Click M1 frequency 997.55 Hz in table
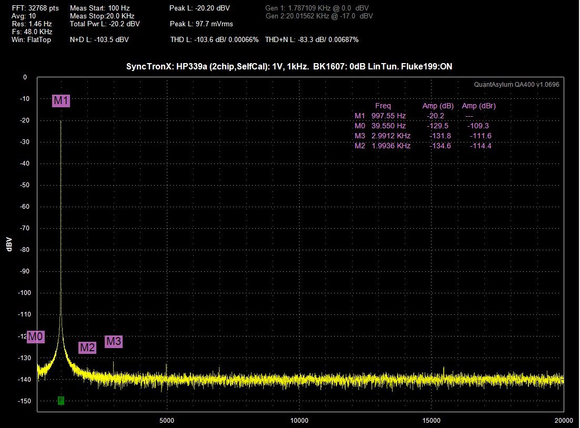 coord(389,116)
